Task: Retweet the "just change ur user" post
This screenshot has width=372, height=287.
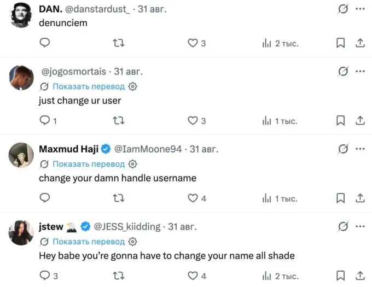Action: point(118,121)
